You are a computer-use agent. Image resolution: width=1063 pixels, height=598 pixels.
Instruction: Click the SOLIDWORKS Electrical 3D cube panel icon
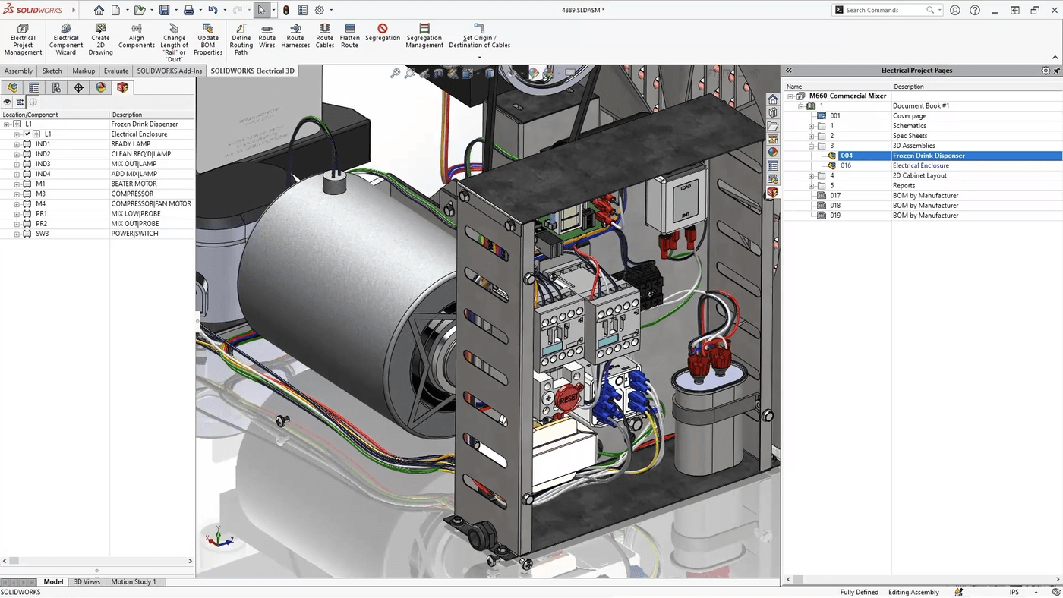coord(123,87)
